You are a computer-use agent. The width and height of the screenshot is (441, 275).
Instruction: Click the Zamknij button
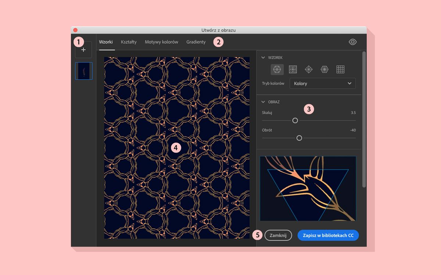pyautogui.click(x=278, y=235)
